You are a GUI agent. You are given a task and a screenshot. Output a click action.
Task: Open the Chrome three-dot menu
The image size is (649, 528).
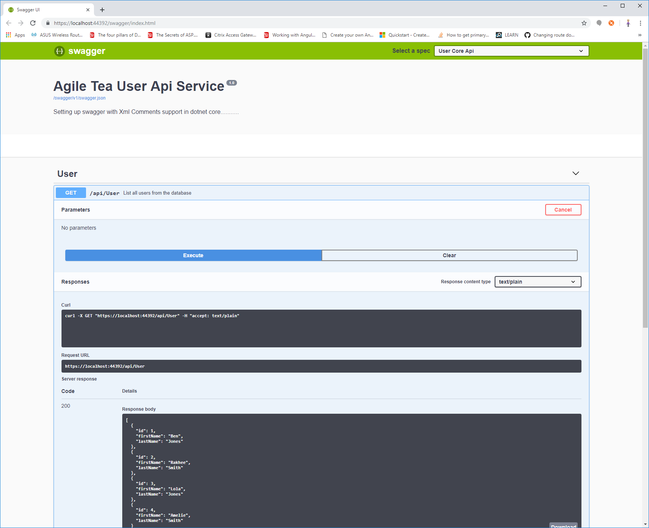click(x=640, y=23)
